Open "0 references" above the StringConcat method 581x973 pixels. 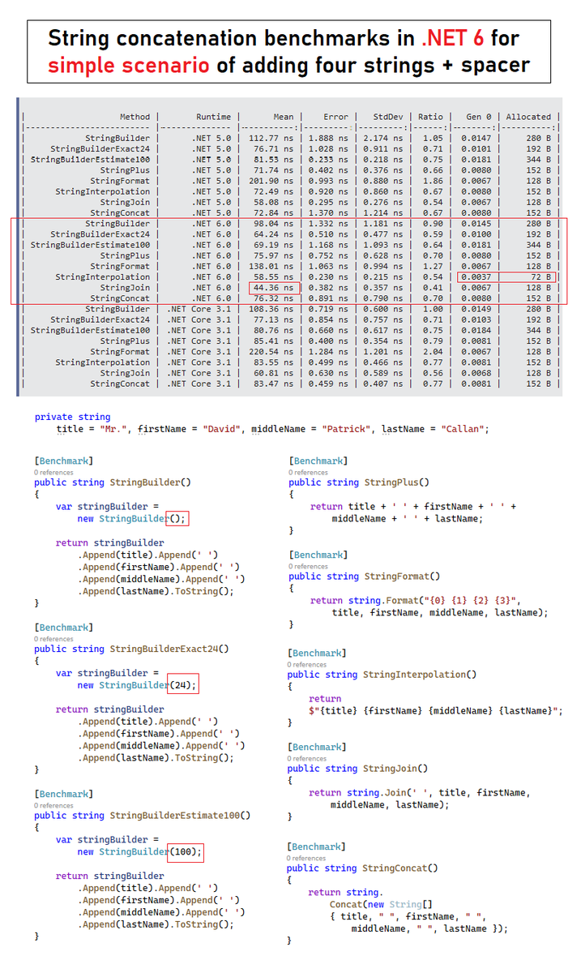305,858
